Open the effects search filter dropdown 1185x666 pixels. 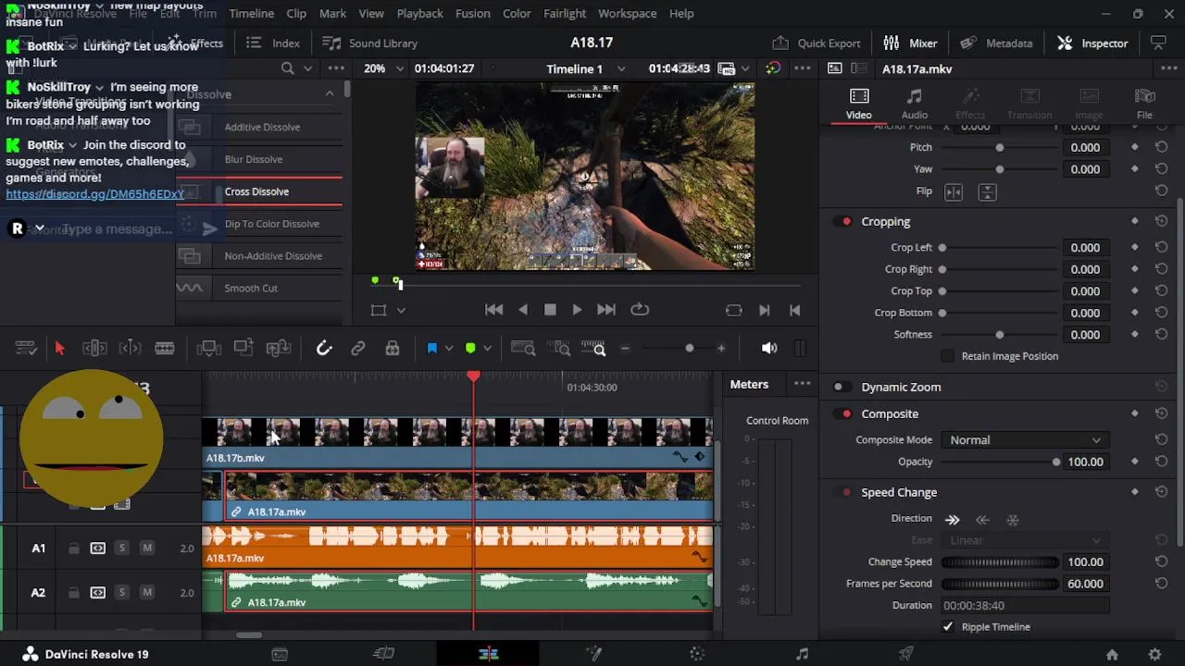point(308,68)
